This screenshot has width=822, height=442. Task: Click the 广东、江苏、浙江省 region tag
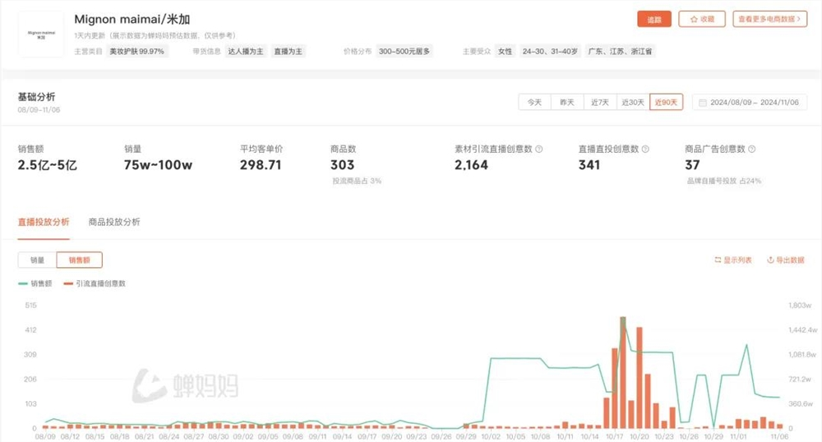pos(620,51)
